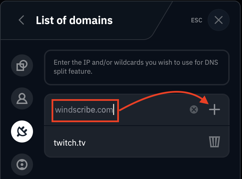Select the twitch.tv domain entry
The height and width of the screenshot is (179, 242).
pos(70,142)
